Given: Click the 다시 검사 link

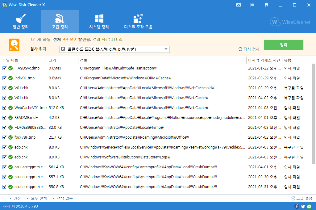Looking at the screenshot, I should click(x=251, y=49).
